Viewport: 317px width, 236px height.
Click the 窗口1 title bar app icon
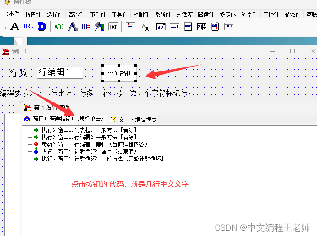pos(6,51)
